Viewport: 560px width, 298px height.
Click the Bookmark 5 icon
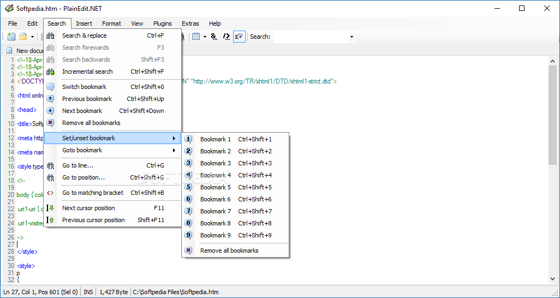pyautogui.click(x=188, y=187)
